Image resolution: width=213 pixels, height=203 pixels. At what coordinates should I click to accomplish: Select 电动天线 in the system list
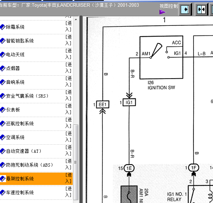15,54
